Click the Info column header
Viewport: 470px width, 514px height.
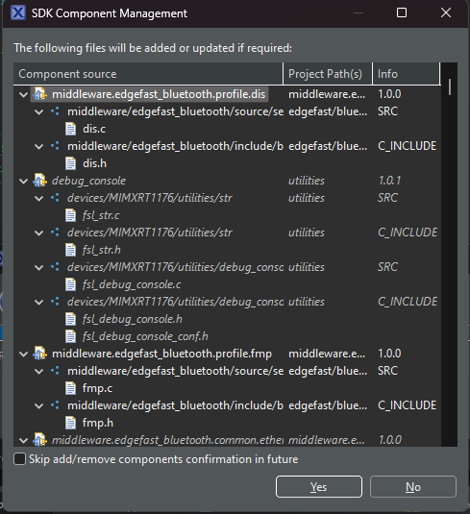(406, 74)
